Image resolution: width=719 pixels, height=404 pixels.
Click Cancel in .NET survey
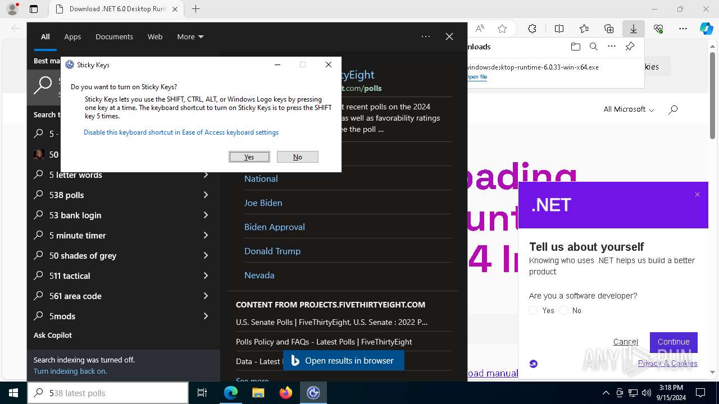point(626,342)
